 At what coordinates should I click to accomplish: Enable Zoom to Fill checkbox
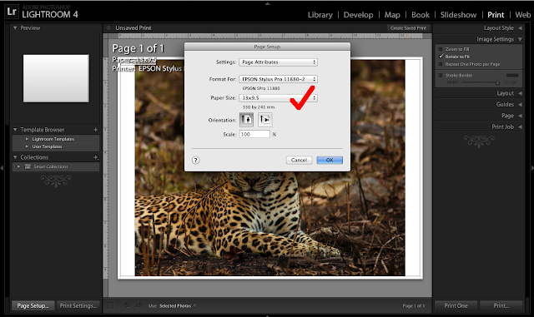pyautogui.click(x=441, y=49)
